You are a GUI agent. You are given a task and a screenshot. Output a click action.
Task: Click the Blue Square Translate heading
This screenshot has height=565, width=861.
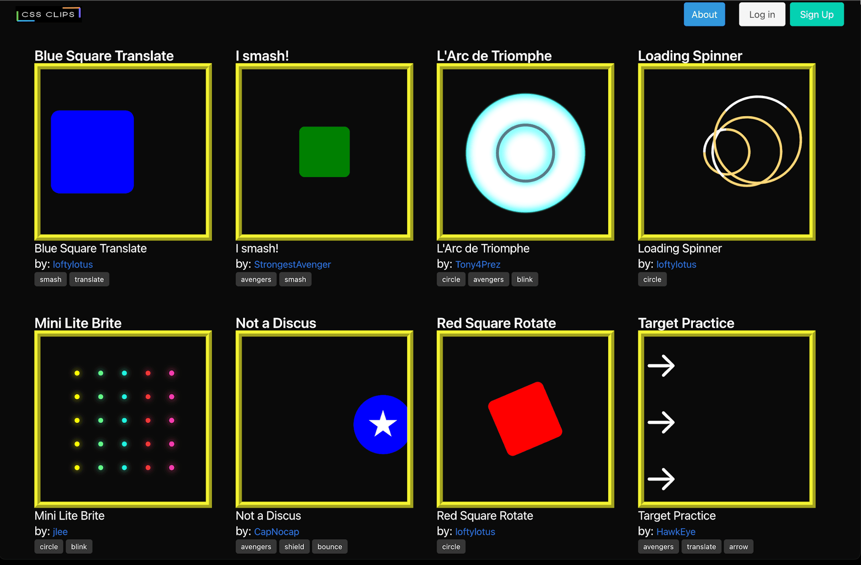coord(104,56)
